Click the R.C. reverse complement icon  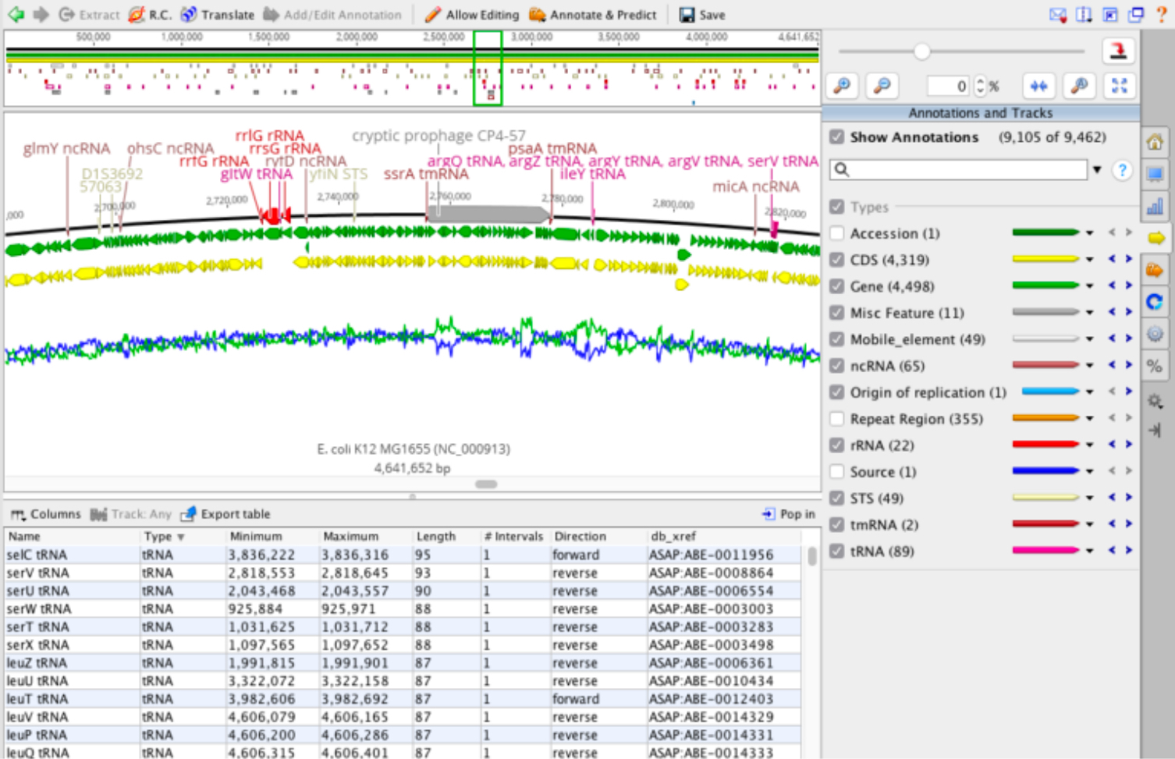(137, 15)
